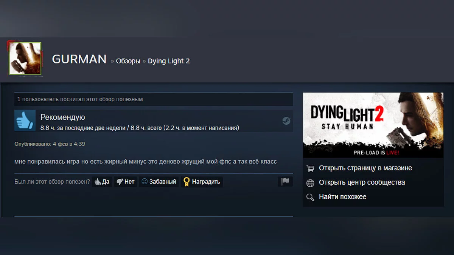Viewport: 454px width, 255px height.
Task: Click the globe community hub icon
Action: [310, 183]
